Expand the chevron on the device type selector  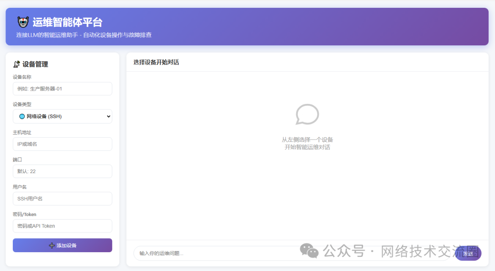pos(108,116)
